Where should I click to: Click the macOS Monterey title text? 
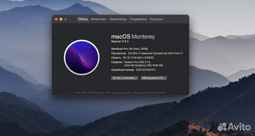133,36
